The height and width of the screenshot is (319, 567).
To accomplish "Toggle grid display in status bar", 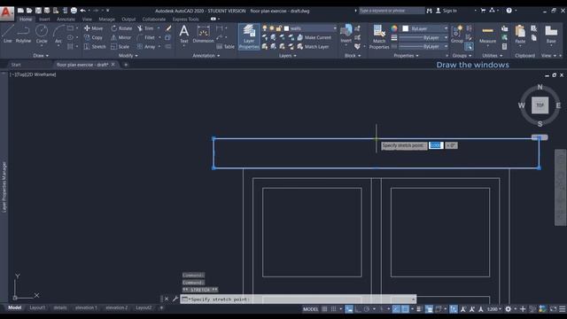I will pos(325,309).
